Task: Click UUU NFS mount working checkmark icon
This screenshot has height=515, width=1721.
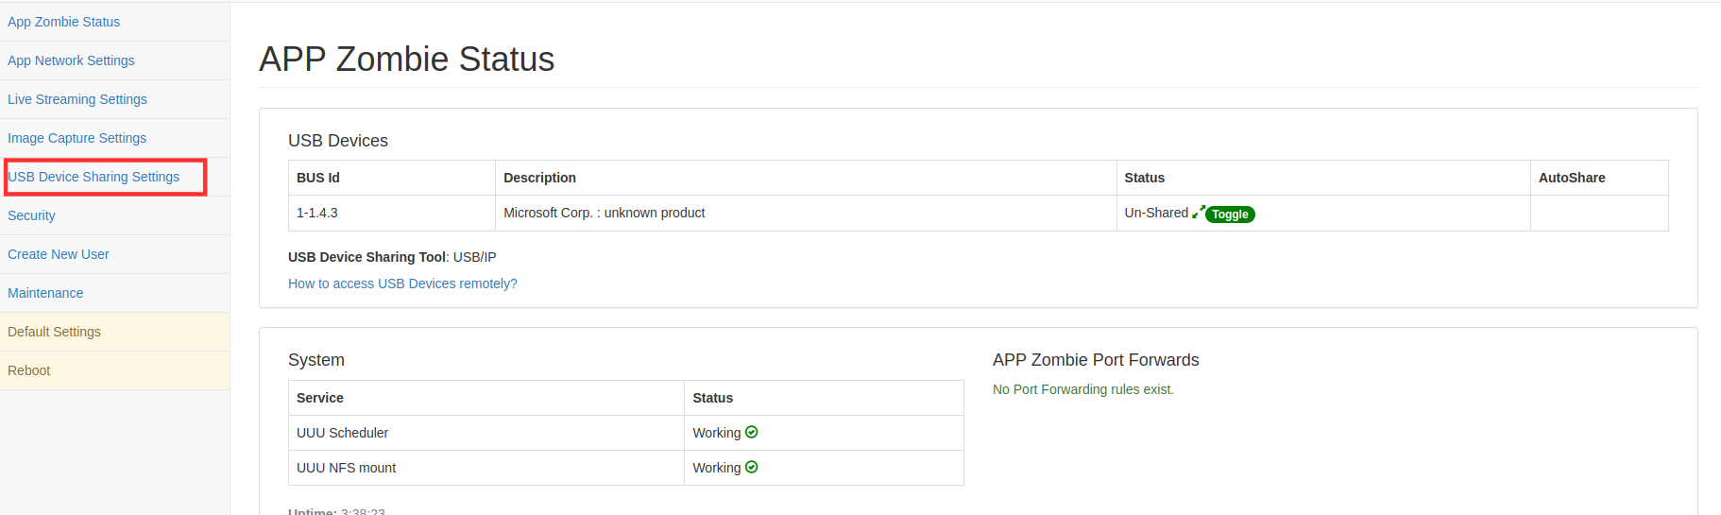Action: (752, 467)
